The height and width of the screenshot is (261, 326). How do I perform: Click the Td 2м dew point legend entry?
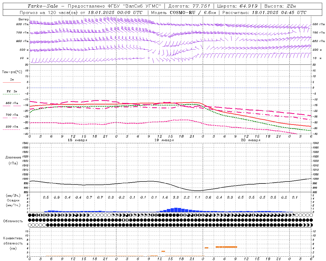click(12, 91)
